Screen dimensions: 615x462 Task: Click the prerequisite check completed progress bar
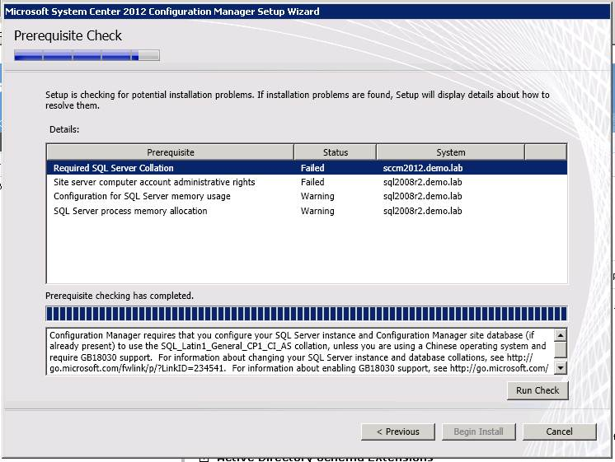(307, 314)
